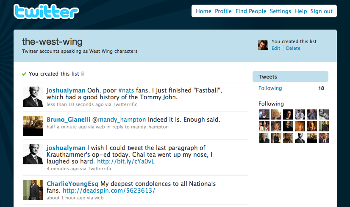Open joshualyman's avatar on the Krauthammer tweet
This screenshot has width=350, height=207.
(33, 154)
